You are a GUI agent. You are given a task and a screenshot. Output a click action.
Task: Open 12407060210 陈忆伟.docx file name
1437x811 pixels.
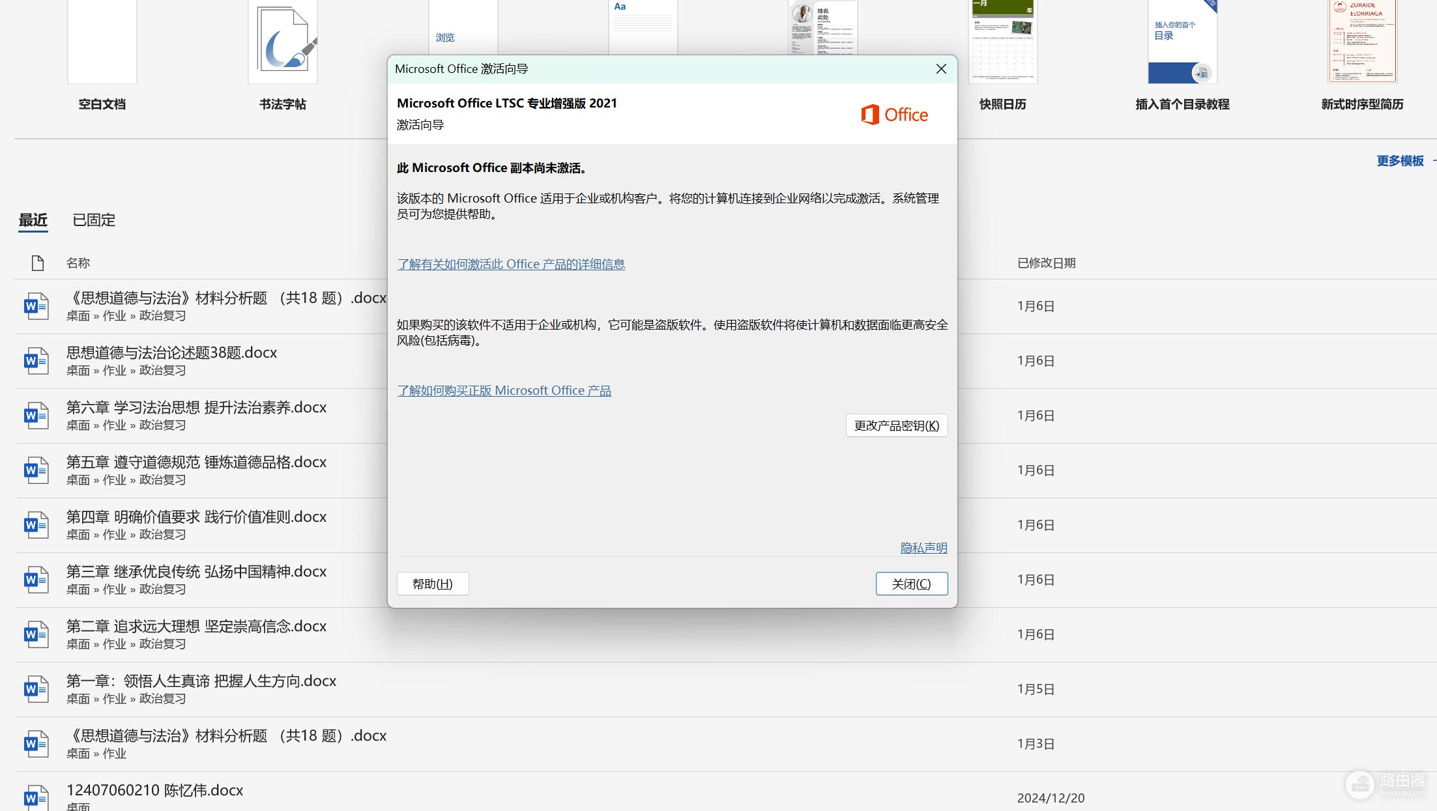(154, 790)
